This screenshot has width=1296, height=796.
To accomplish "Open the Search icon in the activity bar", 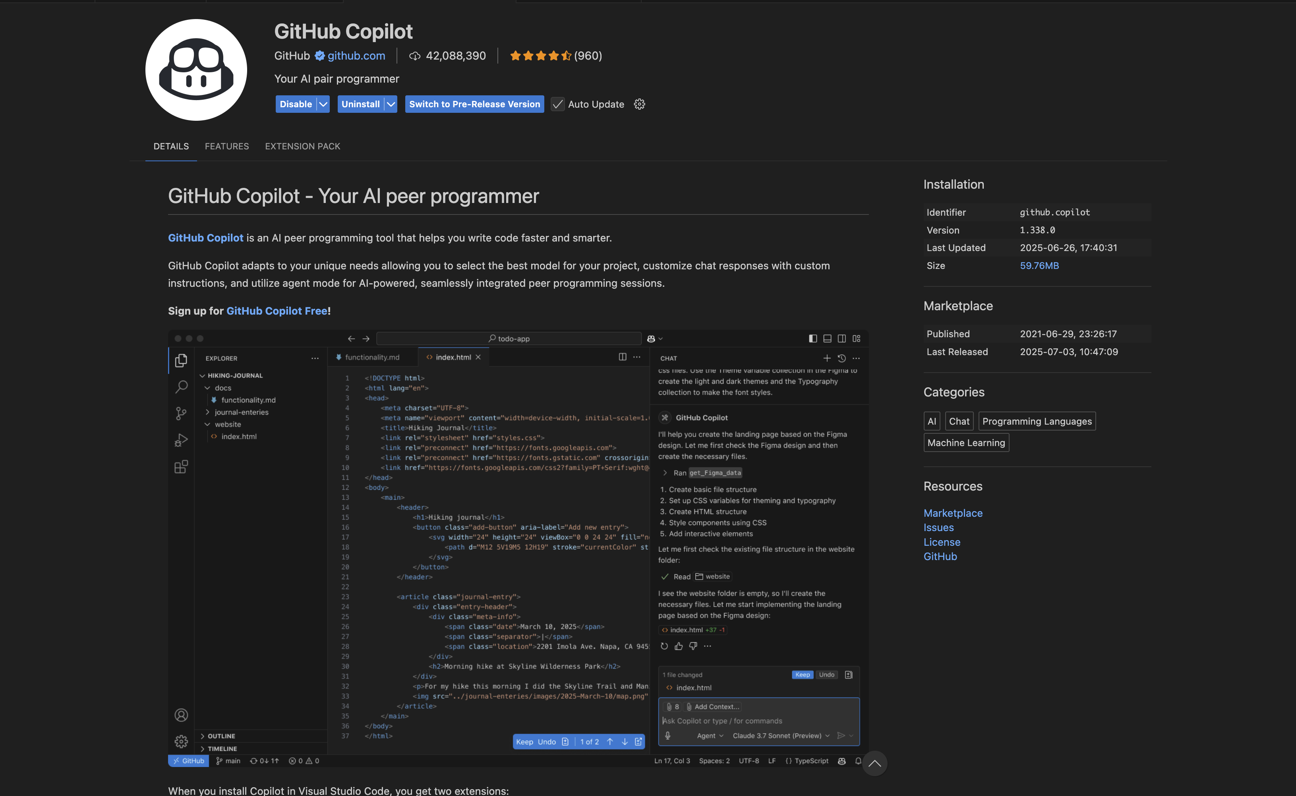I will tap(181, 387).
